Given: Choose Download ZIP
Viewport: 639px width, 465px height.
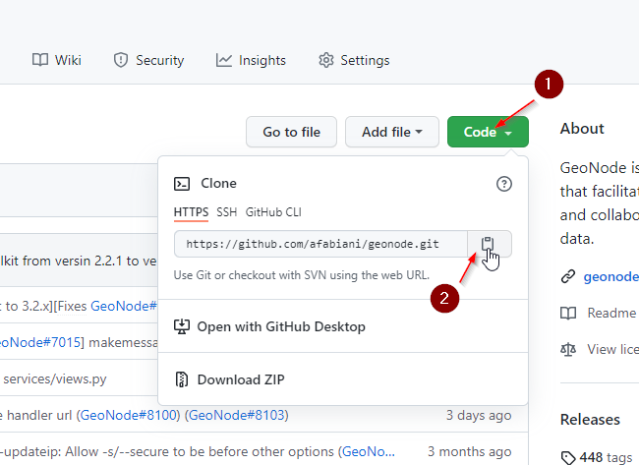Looking at the screenshot, I should [x=343, y=379].
